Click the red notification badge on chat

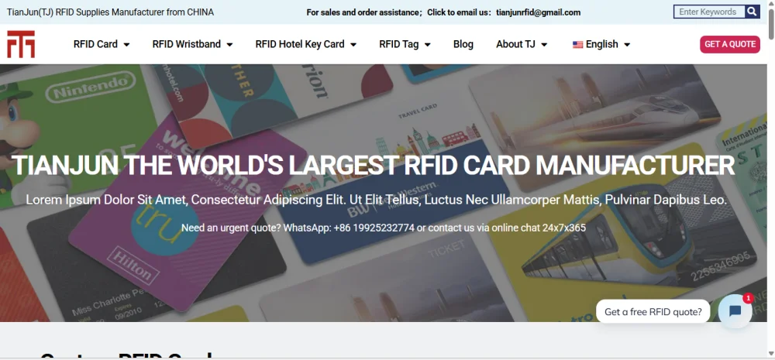click(x=748, y=298)
